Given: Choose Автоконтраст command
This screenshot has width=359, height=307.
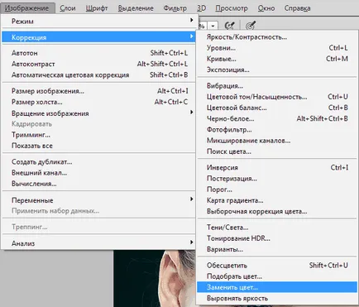Looking at the screenshot, I should point(98,64).
